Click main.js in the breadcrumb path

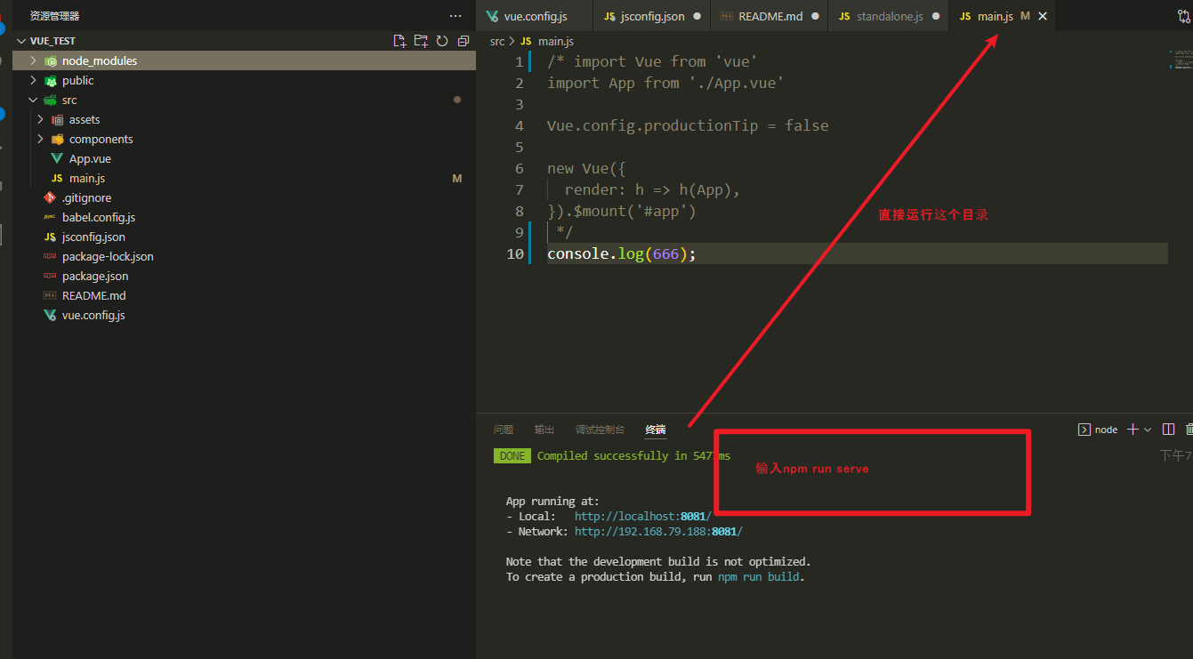coord(555,42)
